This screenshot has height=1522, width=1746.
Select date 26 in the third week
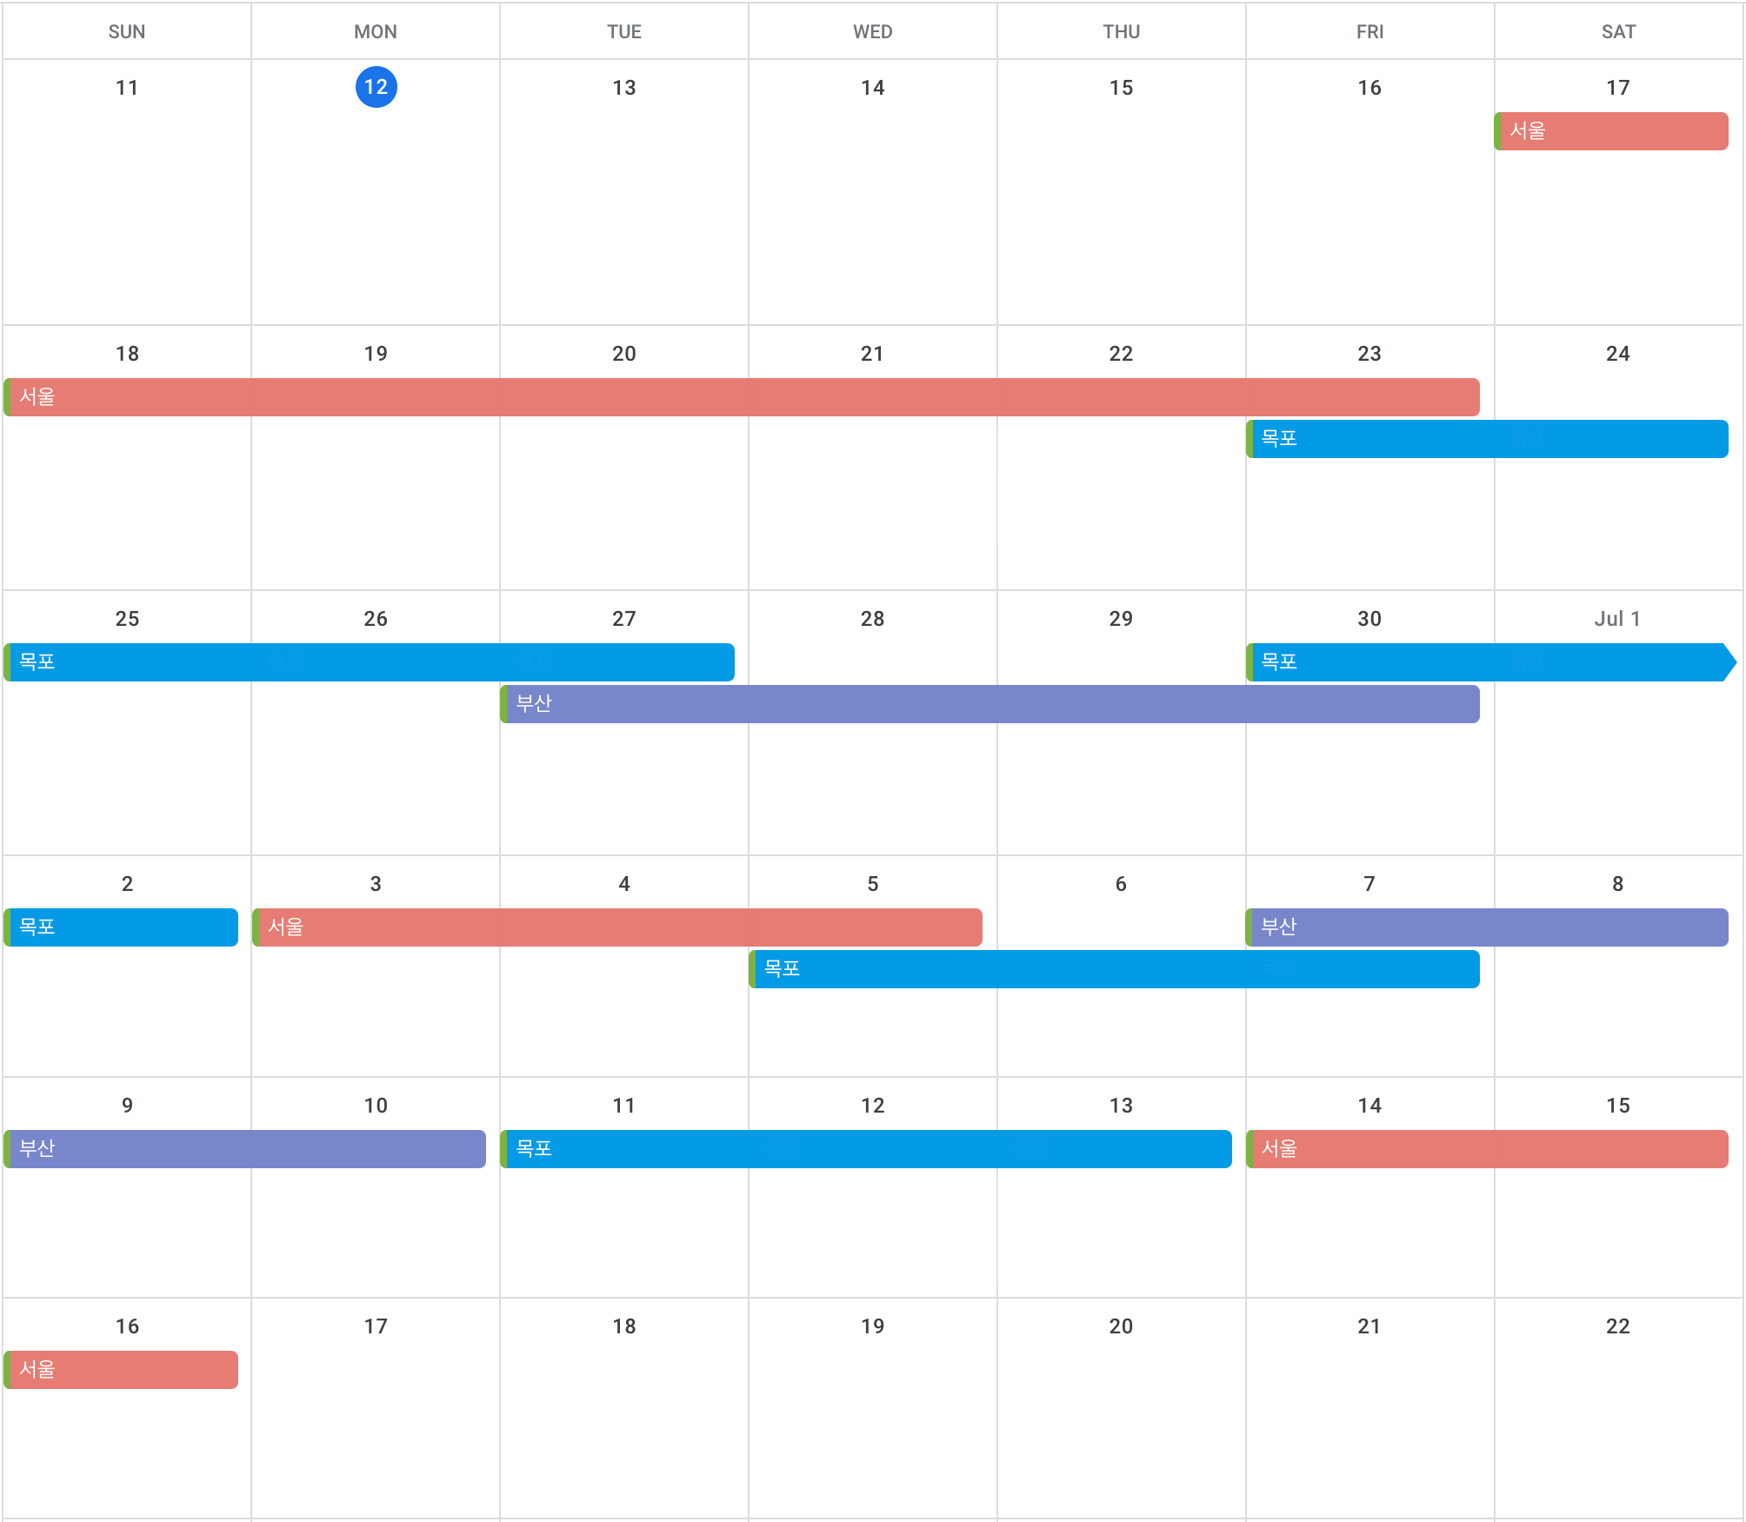376,619
